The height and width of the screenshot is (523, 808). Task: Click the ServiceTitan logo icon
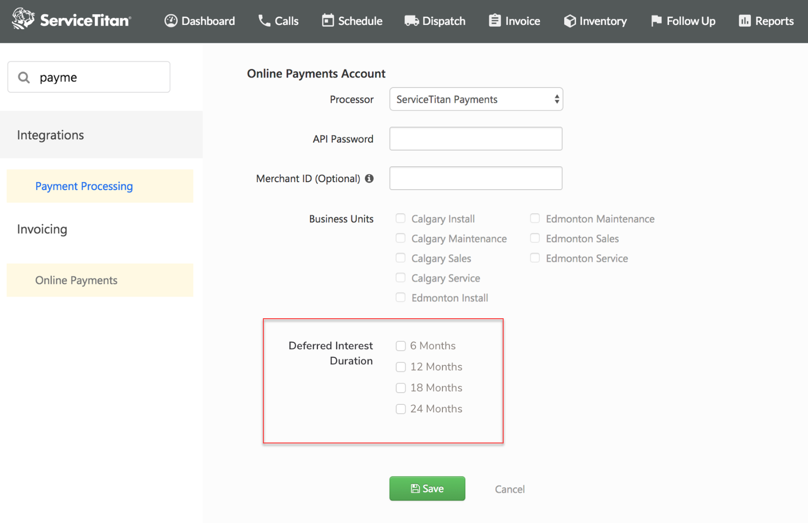[23, 19]
